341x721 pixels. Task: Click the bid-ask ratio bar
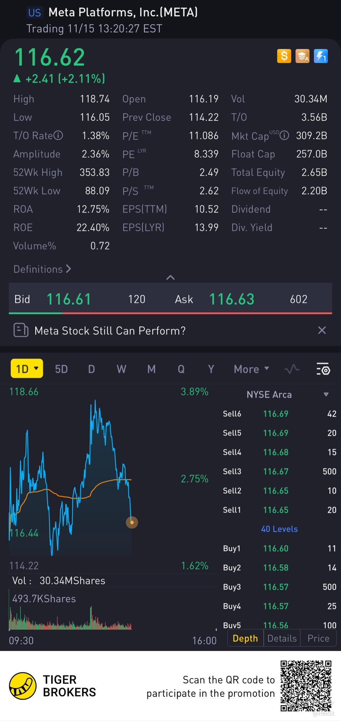click(x=170, y=313)
